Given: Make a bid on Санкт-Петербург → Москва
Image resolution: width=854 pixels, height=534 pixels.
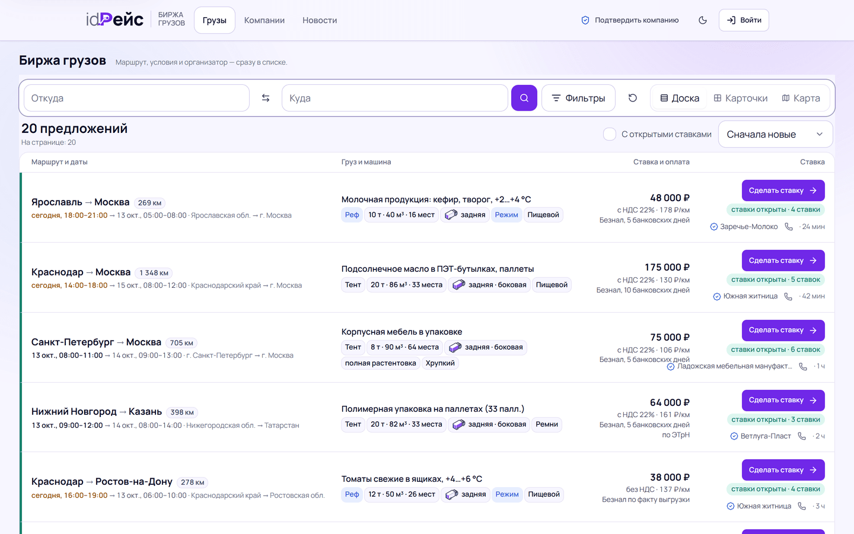Looking at the screenshot, I should [783, 330].
